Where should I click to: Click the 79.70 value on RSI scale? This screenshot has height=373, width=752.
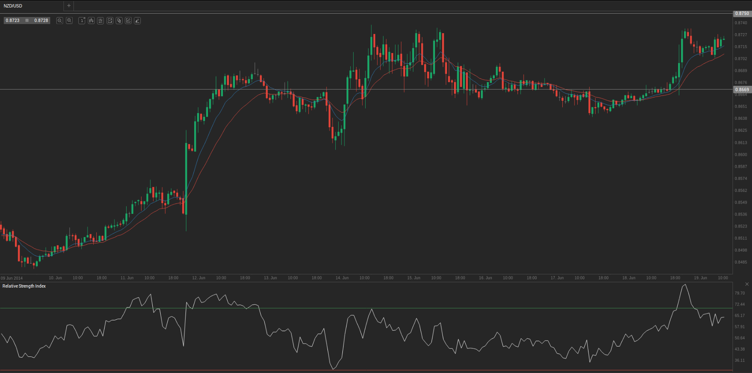[x=740, y=293]
